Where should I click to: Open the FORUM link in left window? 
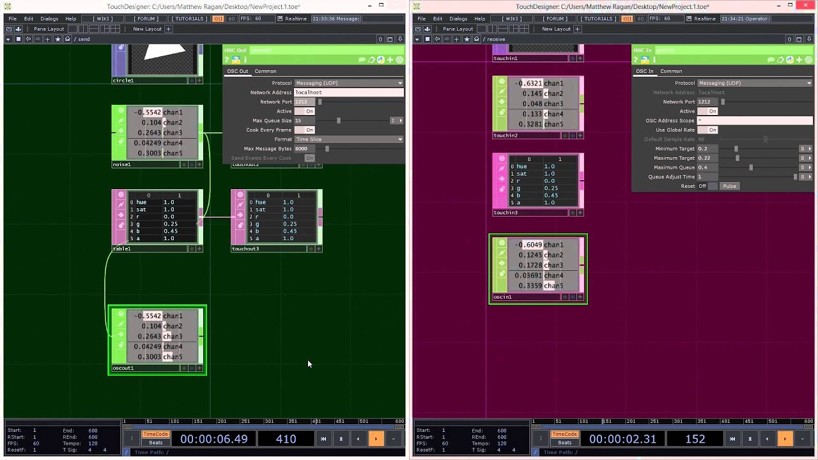(x=145, y=19)
